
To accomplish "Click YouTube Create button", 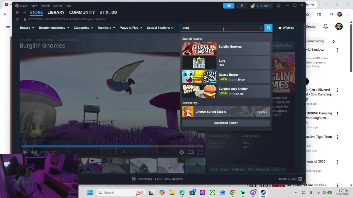I will tap(311, 26).
